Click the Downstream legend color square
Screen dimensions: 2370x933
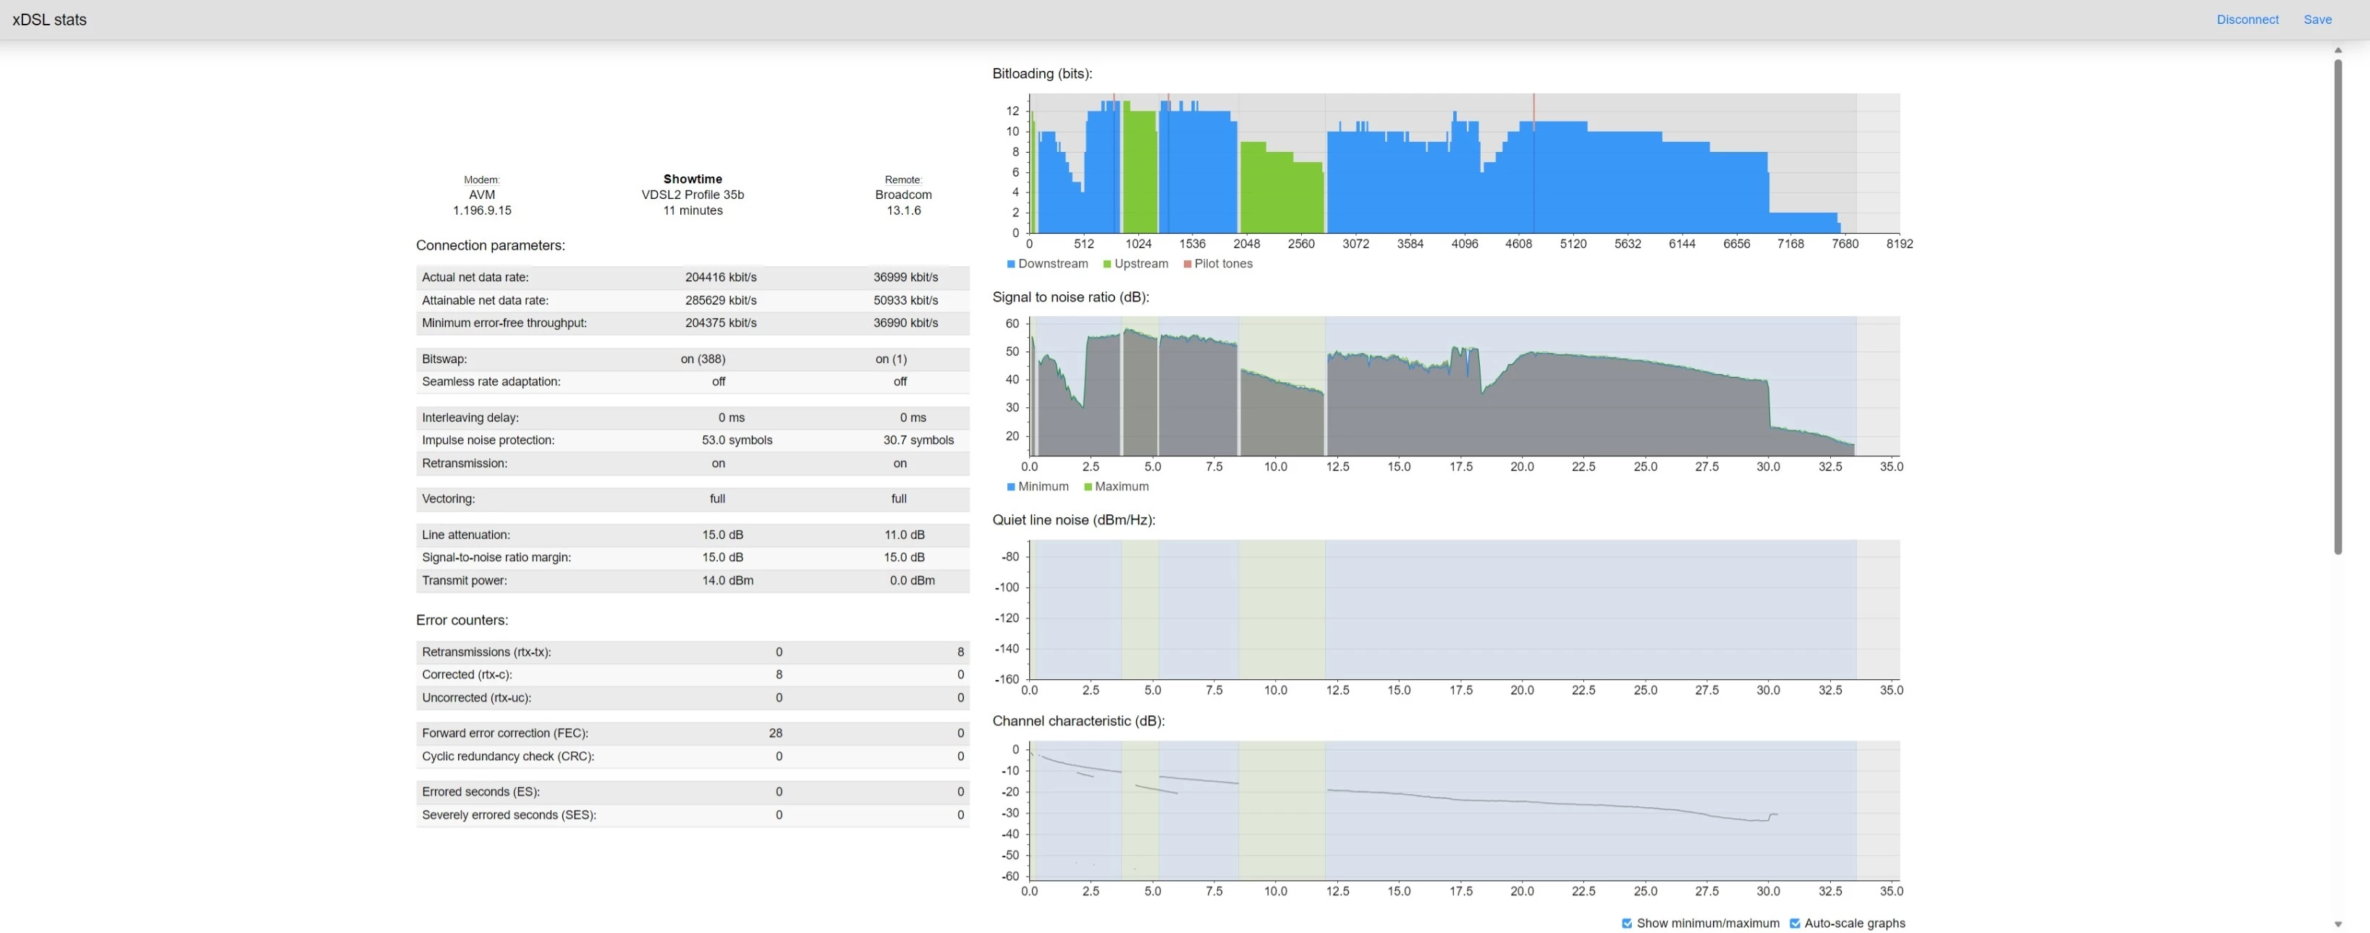(x=1011, y=264)
